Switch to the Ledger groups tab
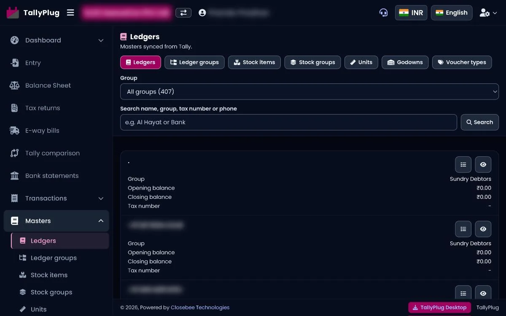Screen dimensions: 506x316 tap(194, 62)
